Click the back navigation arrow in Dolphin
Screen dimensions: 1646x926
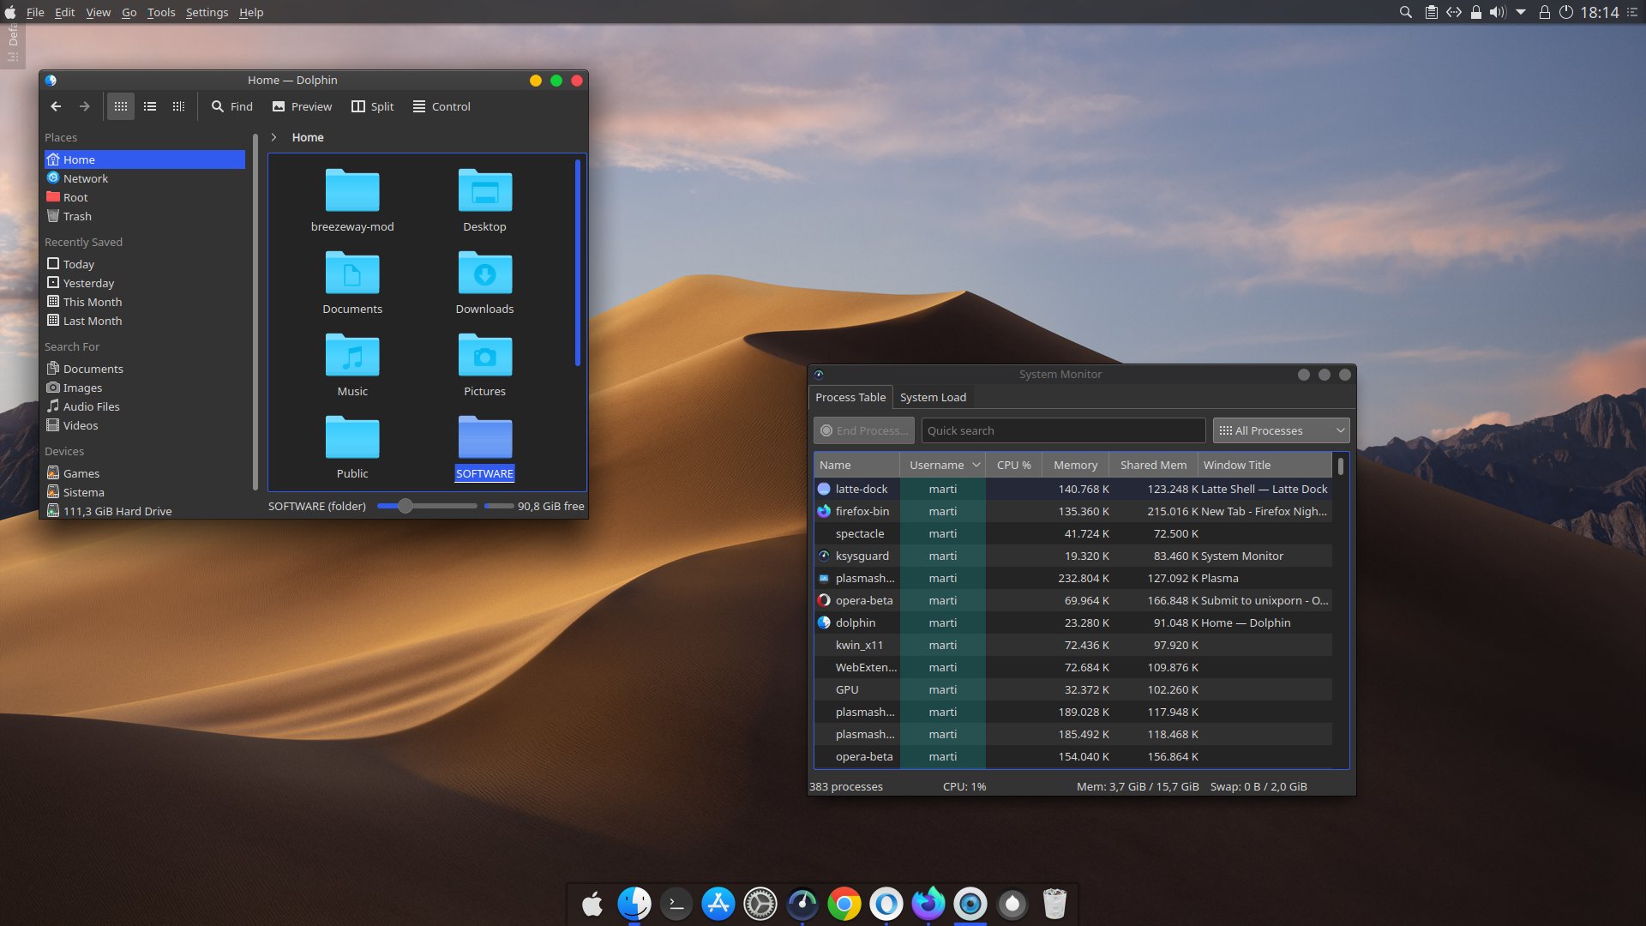56,106
